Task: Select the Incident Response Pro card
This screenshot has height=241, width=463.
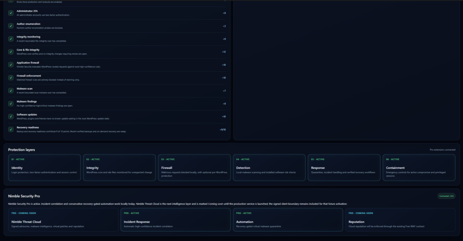Action: [x=175, y=220]
